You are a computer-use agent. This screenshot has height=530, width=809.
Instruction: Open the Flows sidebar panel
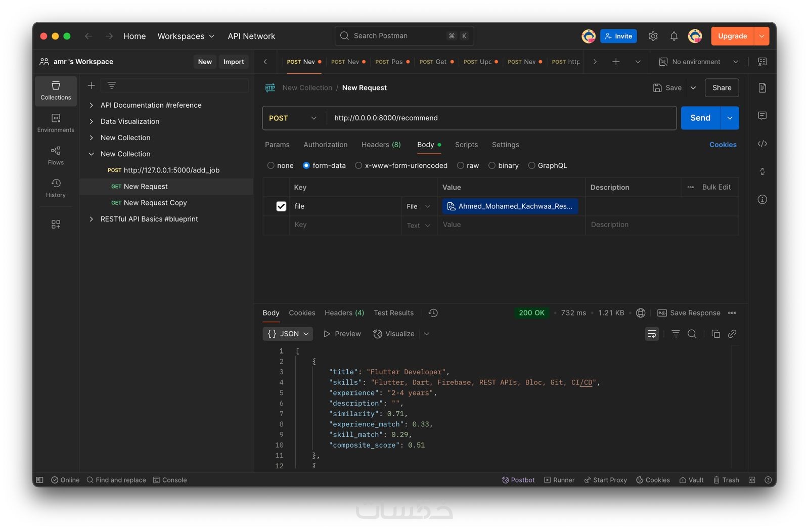[56, 156]
